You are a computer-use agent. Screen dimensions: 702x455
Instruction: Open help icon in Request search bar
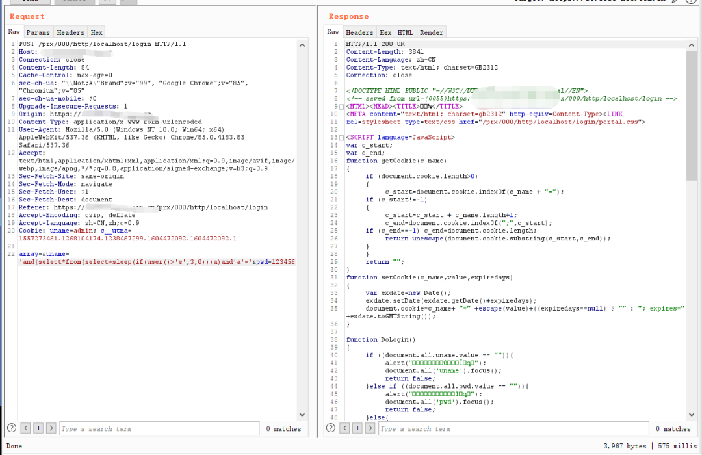12,428
